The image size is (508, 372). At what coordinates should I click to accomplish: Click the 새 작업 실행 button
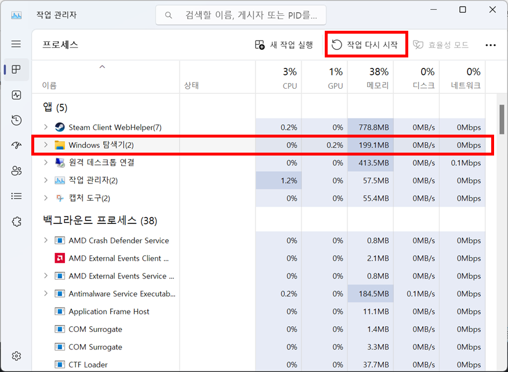coord(284,45)
